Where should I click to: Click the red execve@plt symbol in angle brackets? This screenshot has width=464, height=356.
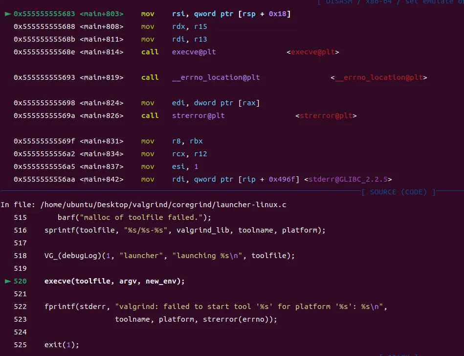(312, 52)
